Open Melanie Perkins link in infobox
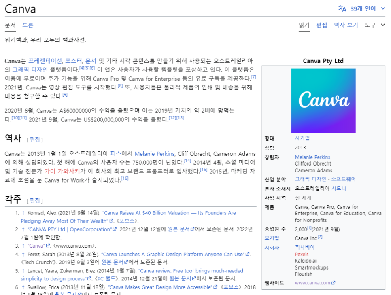 click(x=312, y=157)
